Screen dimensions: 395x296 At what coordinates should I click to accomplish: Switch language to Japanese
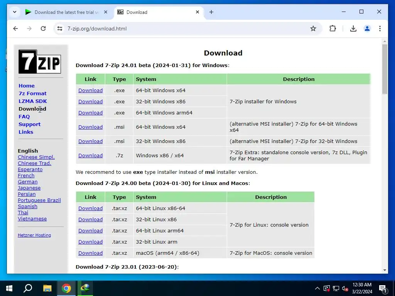tap(29, 188)
